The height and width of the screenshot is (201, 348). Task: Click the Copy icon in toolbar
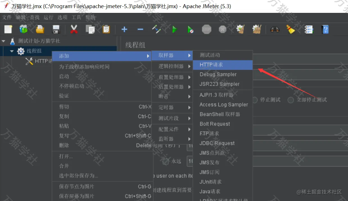tap(90, 29)
